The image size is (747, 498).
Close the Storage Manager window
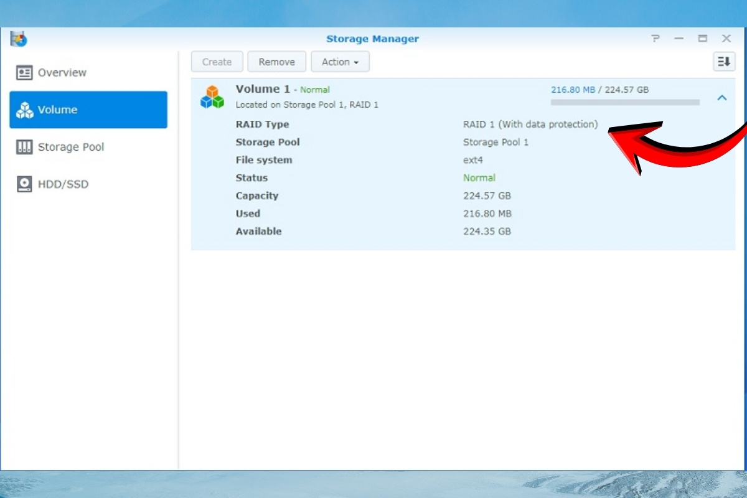726,39
